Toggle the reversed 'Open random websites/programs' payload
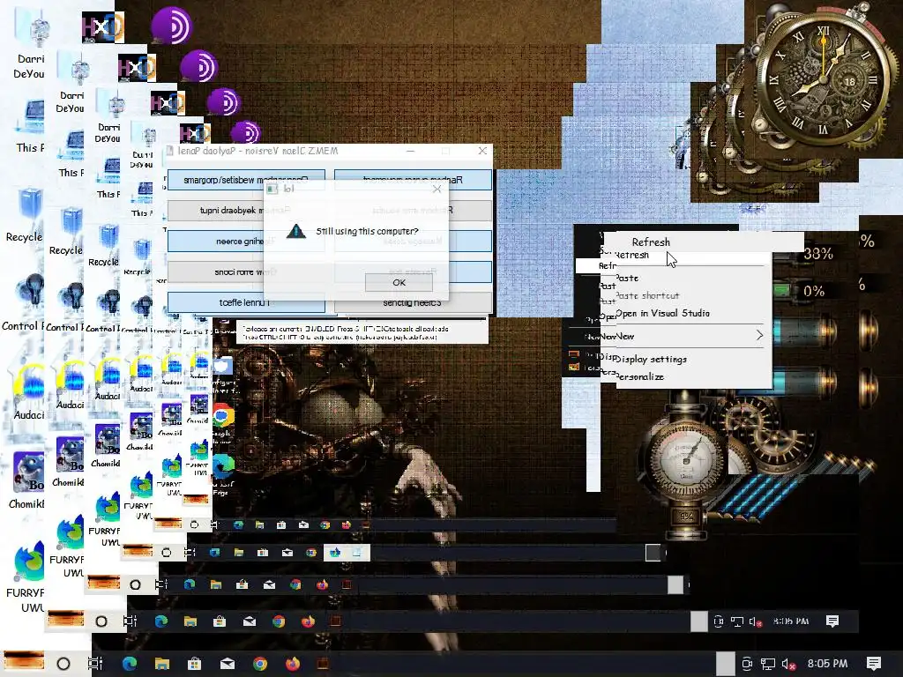The height and width of the screenshot is (677, 903). point(246,180)
